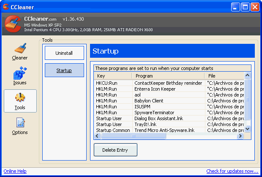Select Trend Micro Anti-Spyware.lnk entry
This screenshot has height=177, width=262.
[164, 130]
